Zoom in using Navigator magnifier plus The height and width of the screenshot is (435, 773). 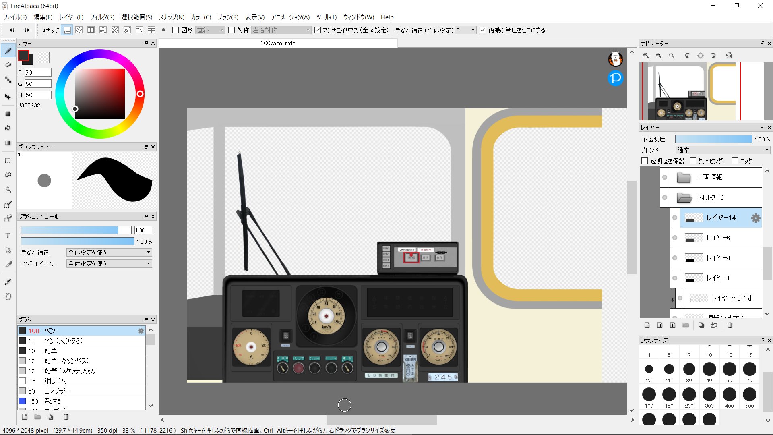pyautogui.click(x=646, y=56)
